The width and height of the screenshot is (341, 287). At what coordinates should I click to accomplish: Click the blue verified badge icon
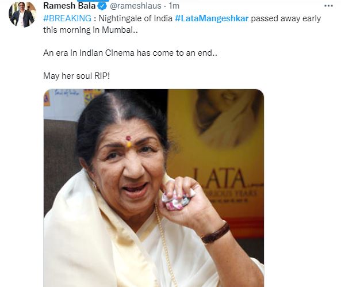coord(102,6)
